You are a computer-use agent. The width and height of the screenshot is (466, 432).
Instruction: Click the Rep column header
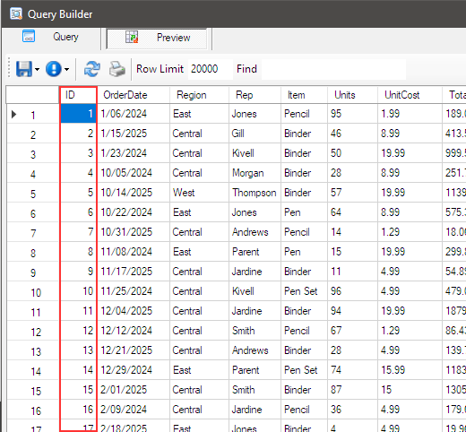(x=255, y=95)
